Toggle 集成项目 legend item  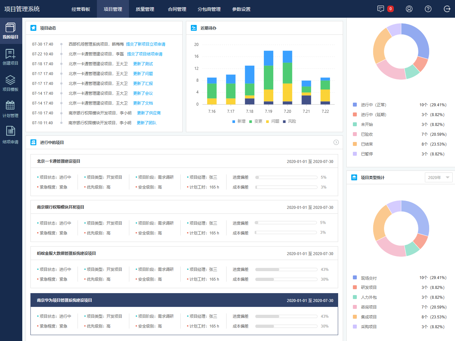pos(365,317)
